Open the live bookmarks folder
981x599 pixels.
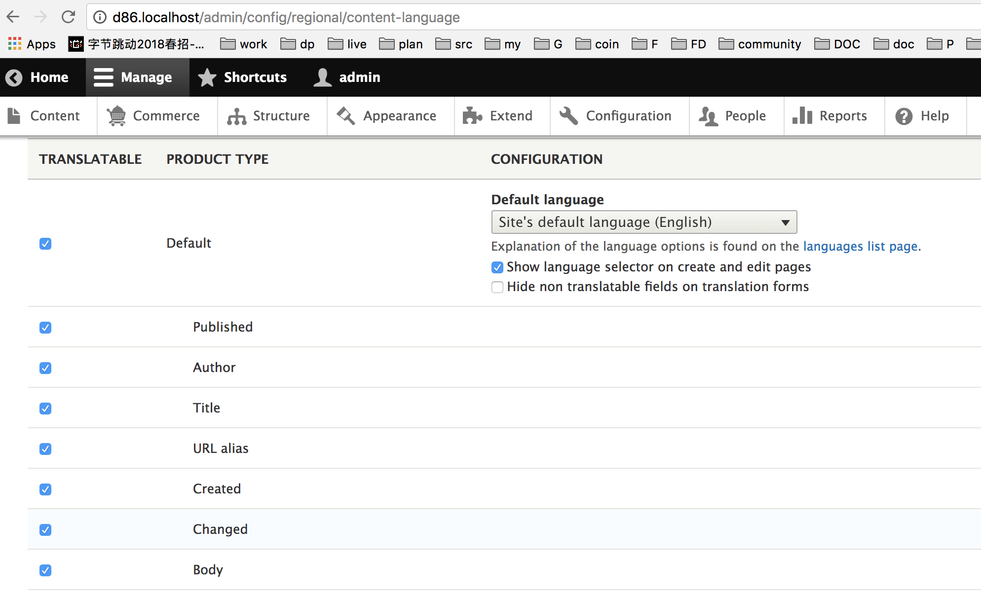click(347, 44)
